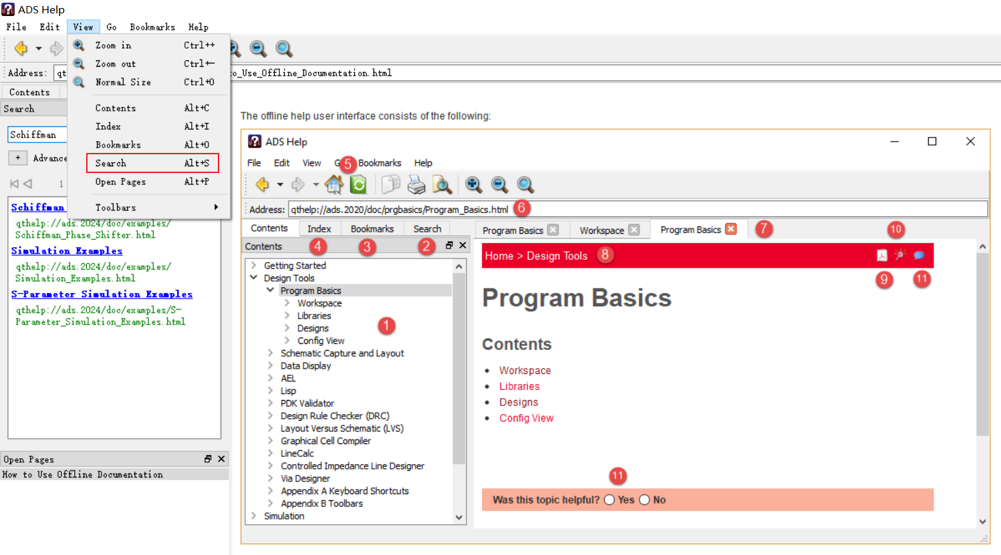
Task: Open the Go menu in the top menu bar
Action: point(112,27)
